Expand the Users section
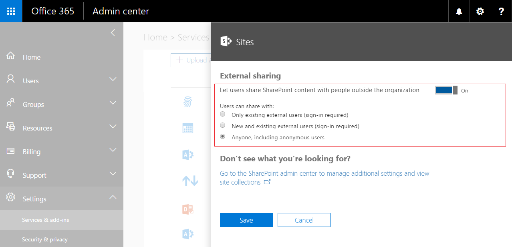Screen dimensions: 512x247 coord(113,80)
